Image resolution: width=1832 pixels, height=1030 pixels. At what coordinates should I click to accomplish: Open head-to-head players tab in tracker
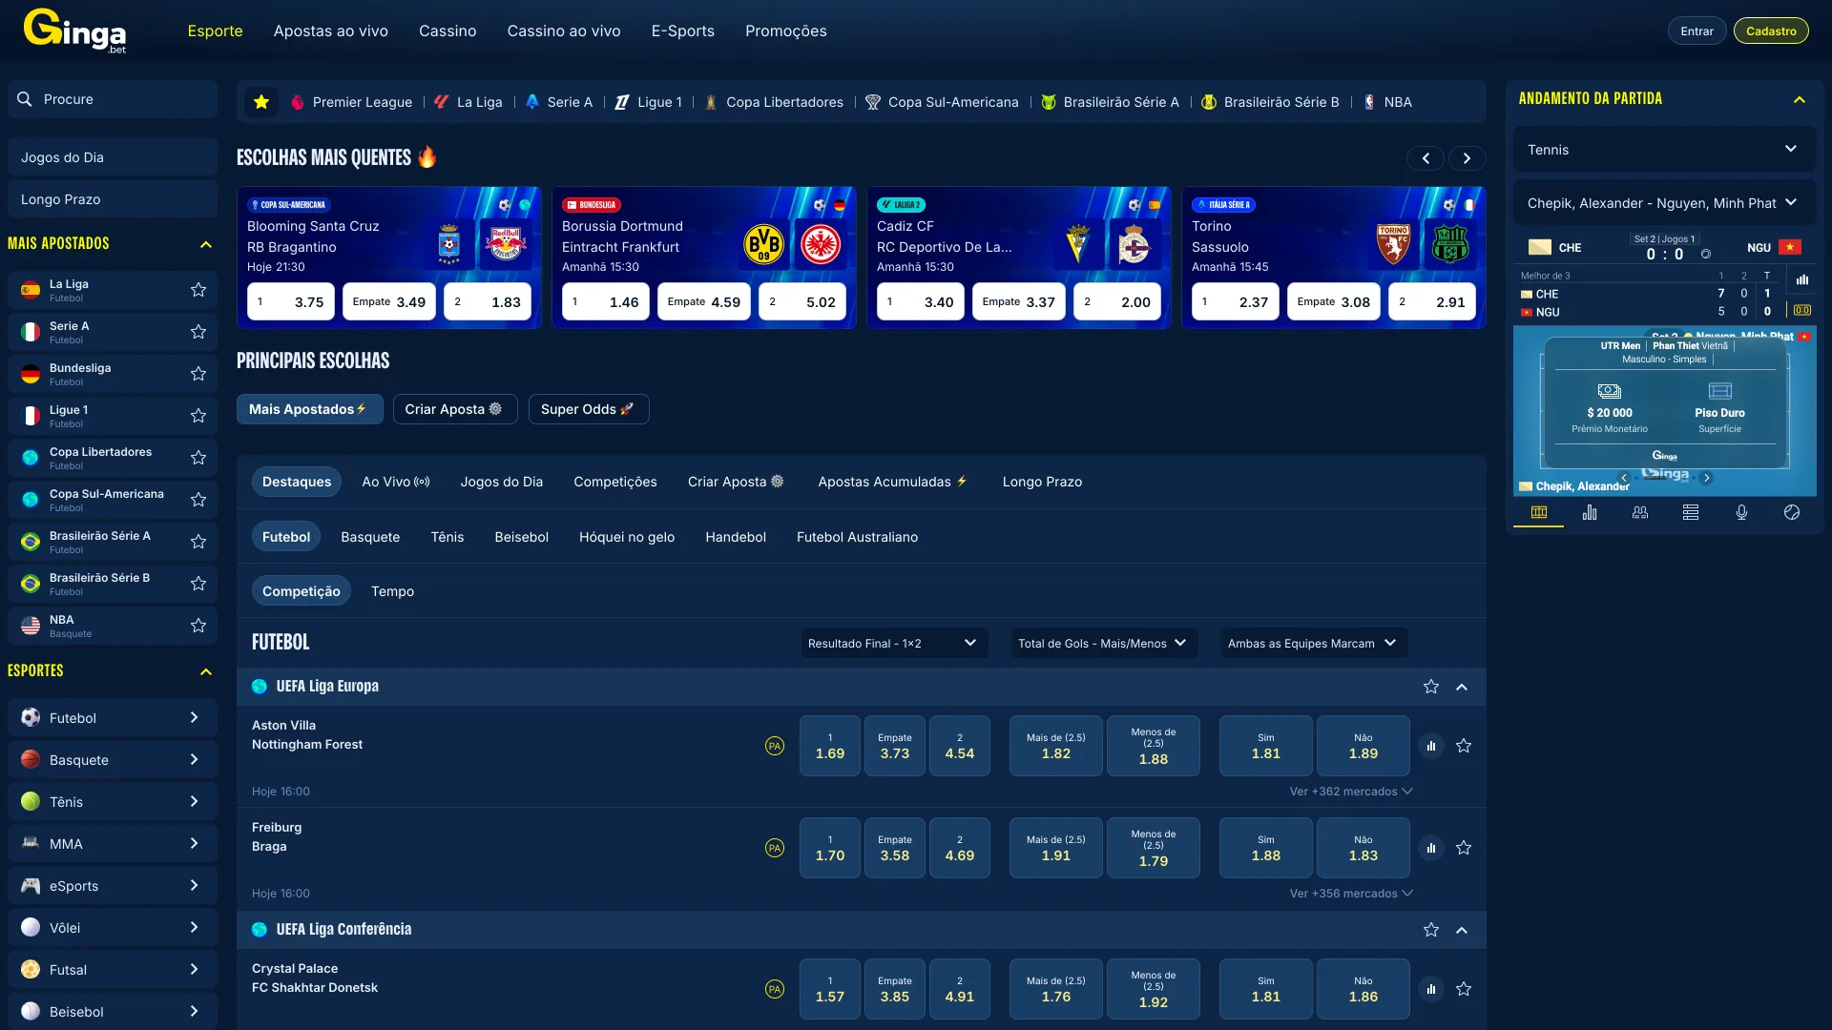click(x=1640, y=512)
